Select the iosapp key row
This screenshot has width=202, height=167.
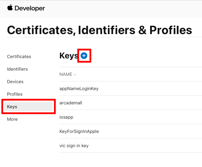click(x=131, y=117)
